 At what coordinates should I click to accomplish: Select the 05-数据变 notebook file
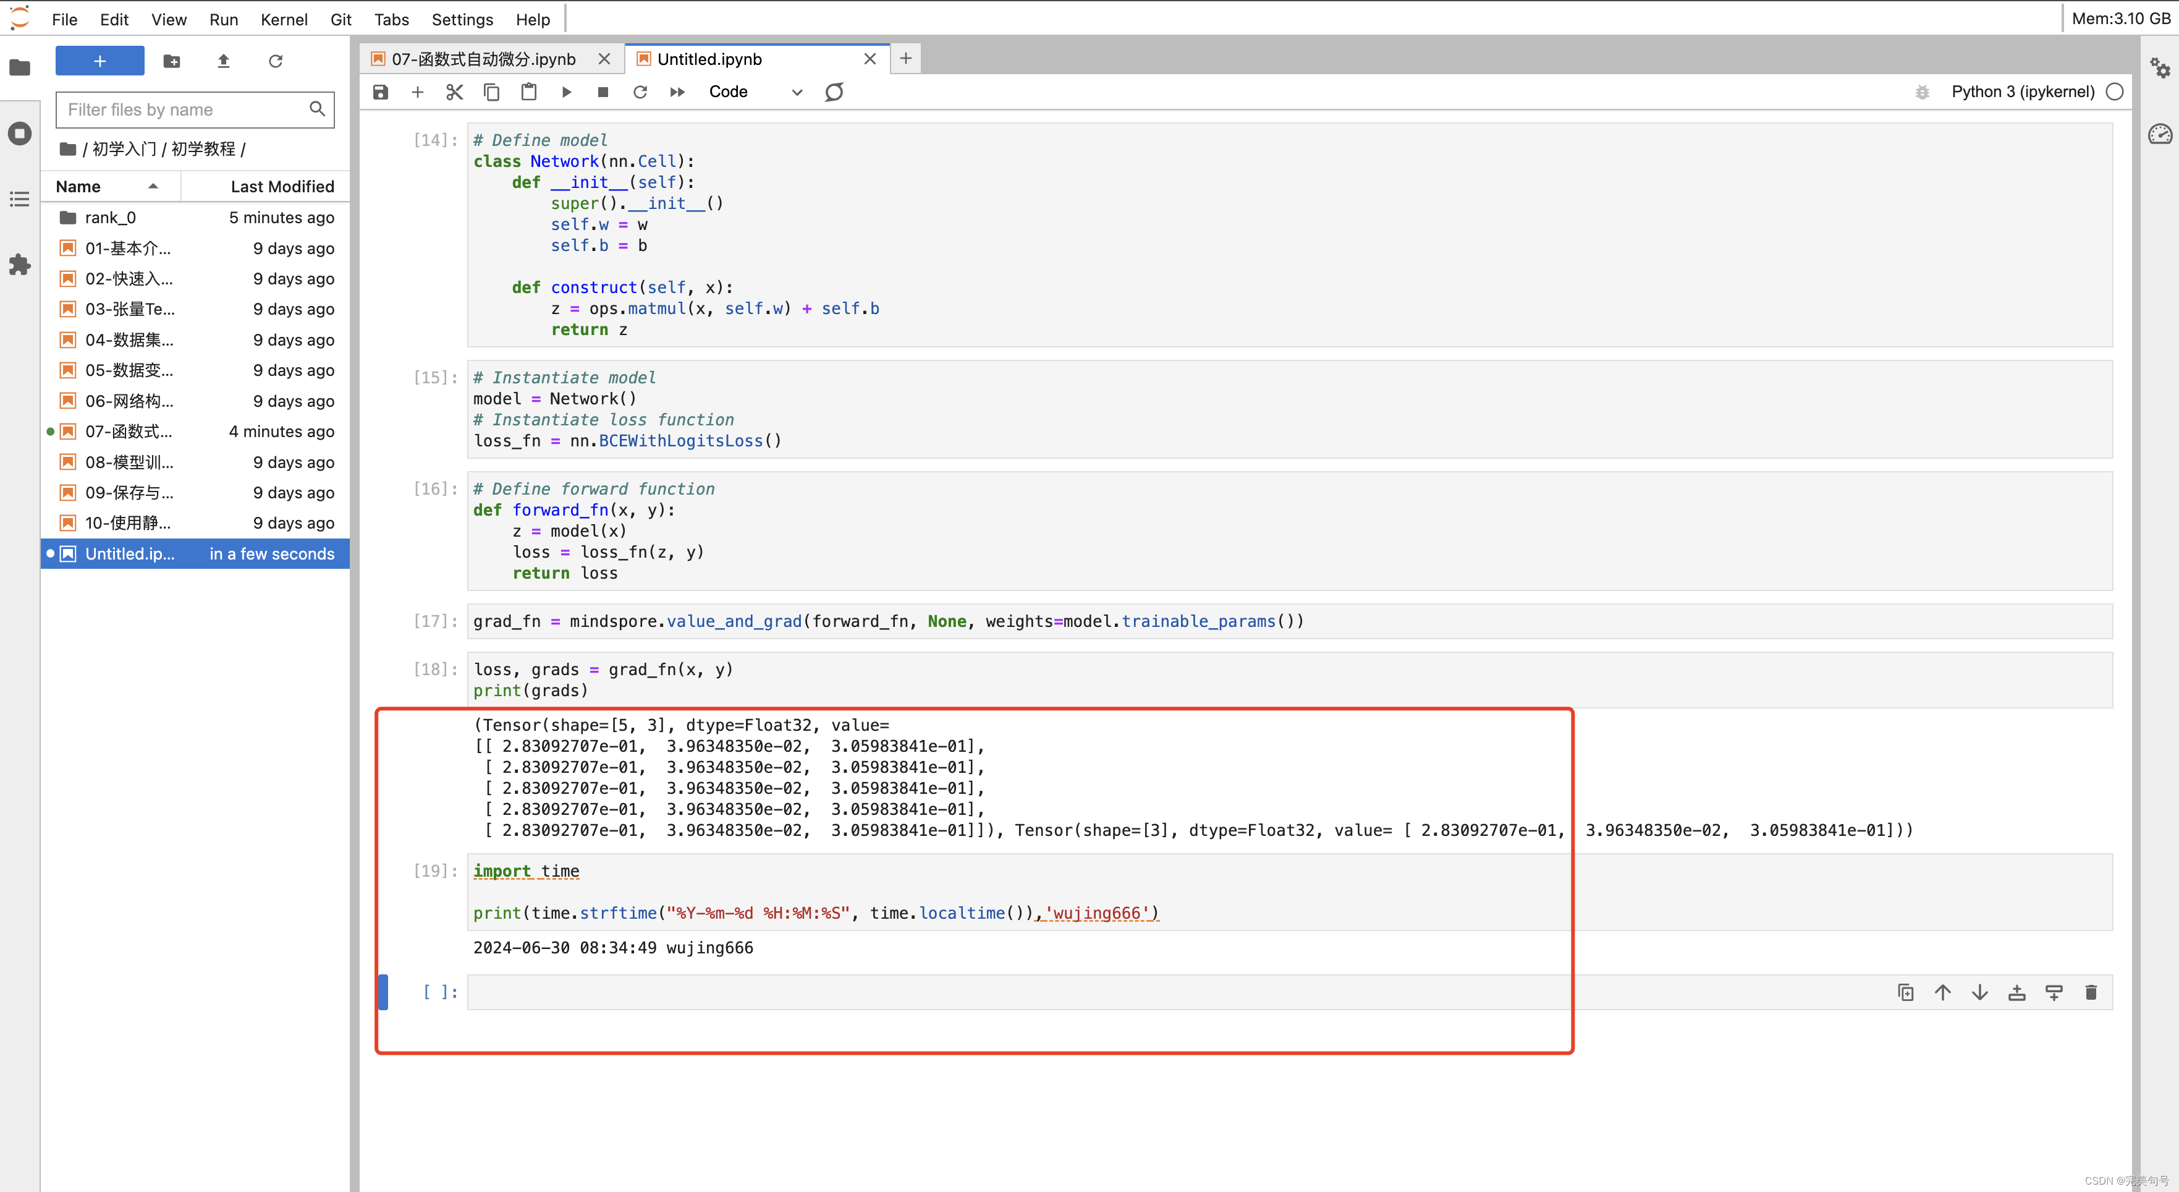(x=195, y=370)
